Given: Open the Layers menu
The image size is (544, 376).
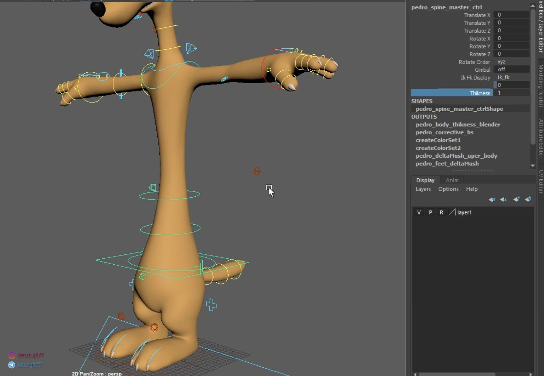Looking at the screenshot, I should (423, 189).
